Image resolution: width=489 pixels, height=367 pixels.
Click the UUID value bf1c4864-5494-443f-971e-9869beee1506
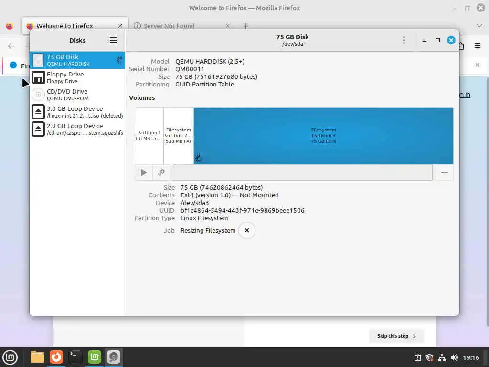click(x=242, y=210)
